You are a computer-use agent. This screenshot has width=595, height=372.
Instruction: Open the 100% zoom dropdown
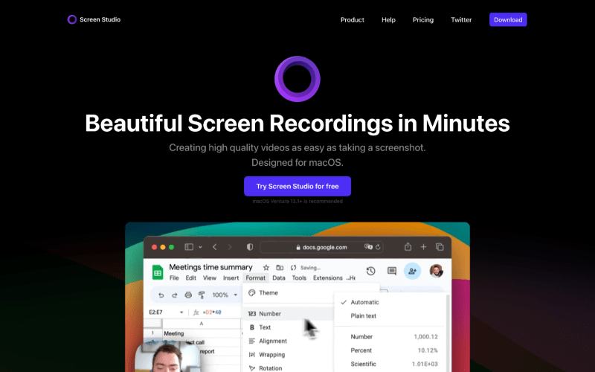coord(225,295)
